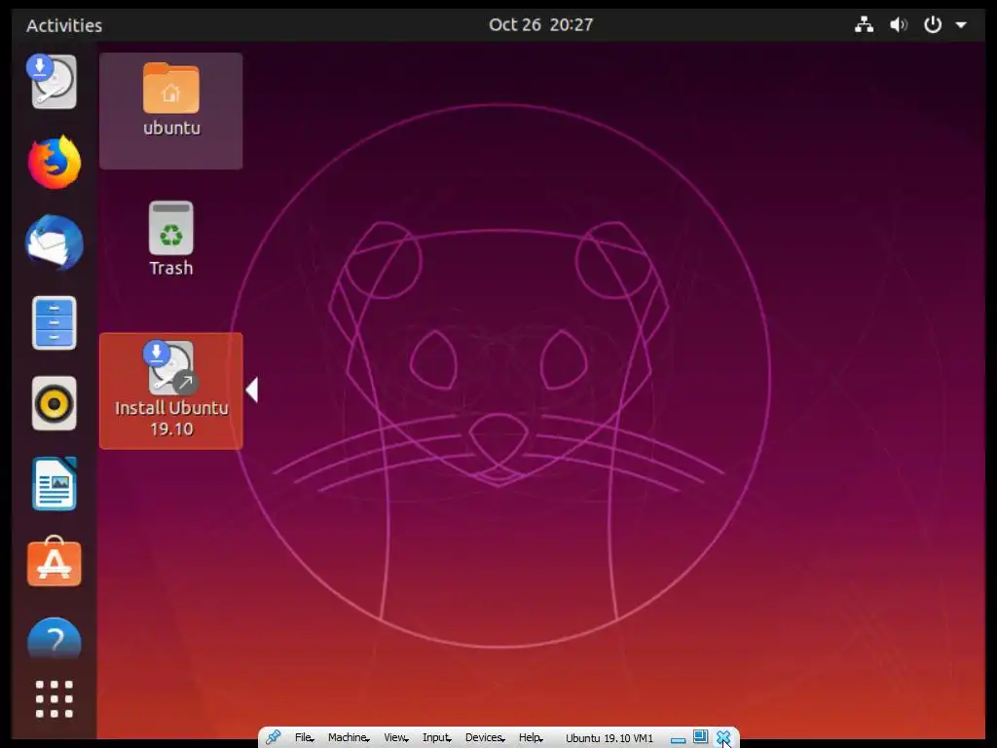Click the power icon in top bar

(x=933, y=24)
